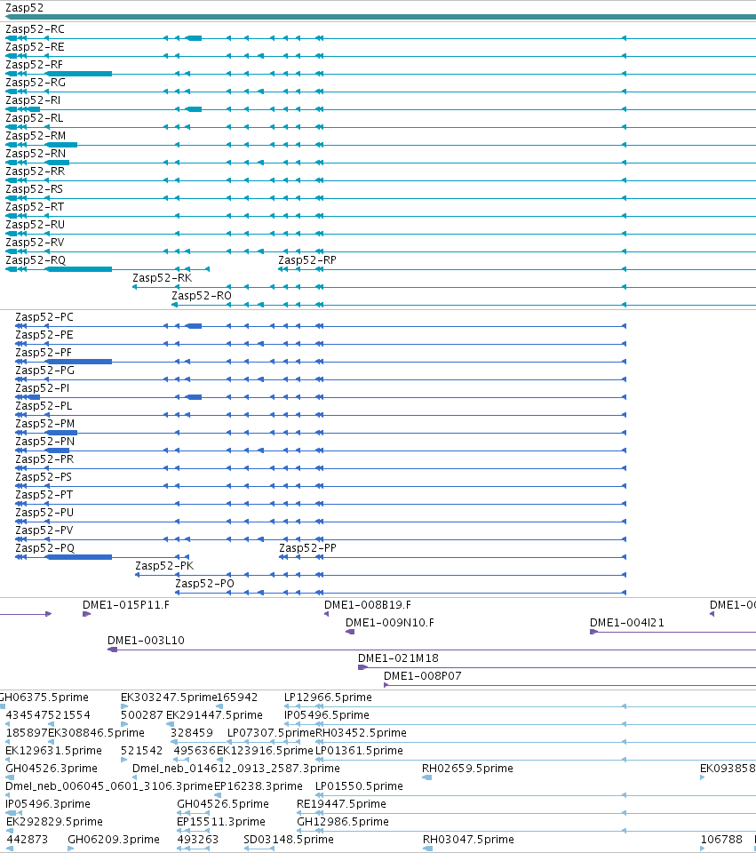Select protein Zasp52-PC label

44,317
